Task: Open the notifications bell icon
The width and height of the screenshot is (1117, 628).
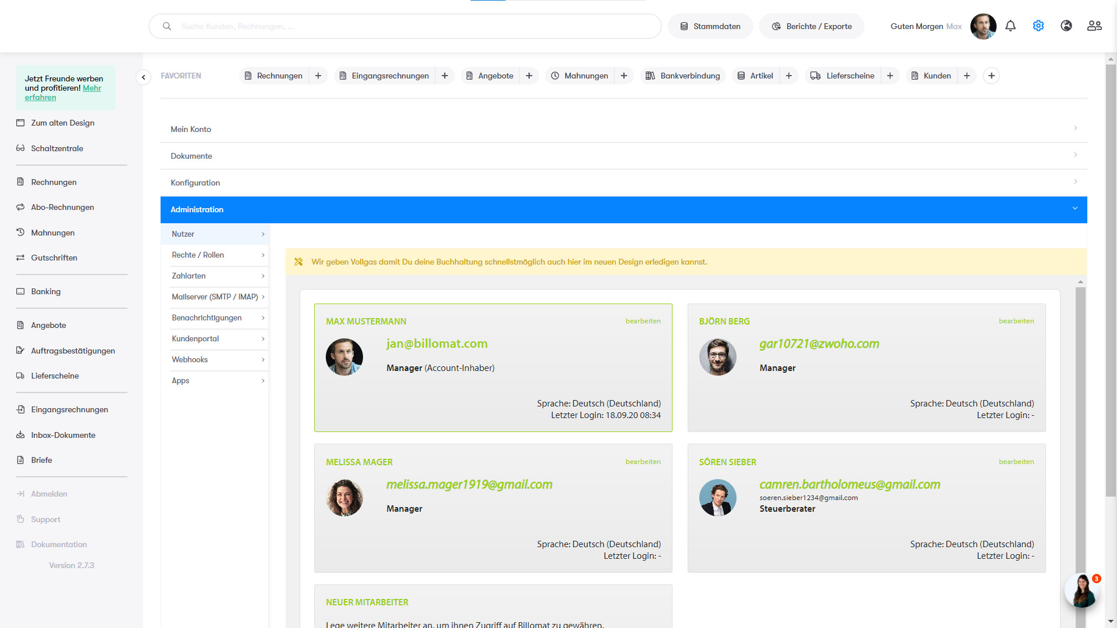Action: click(1011, 26)
